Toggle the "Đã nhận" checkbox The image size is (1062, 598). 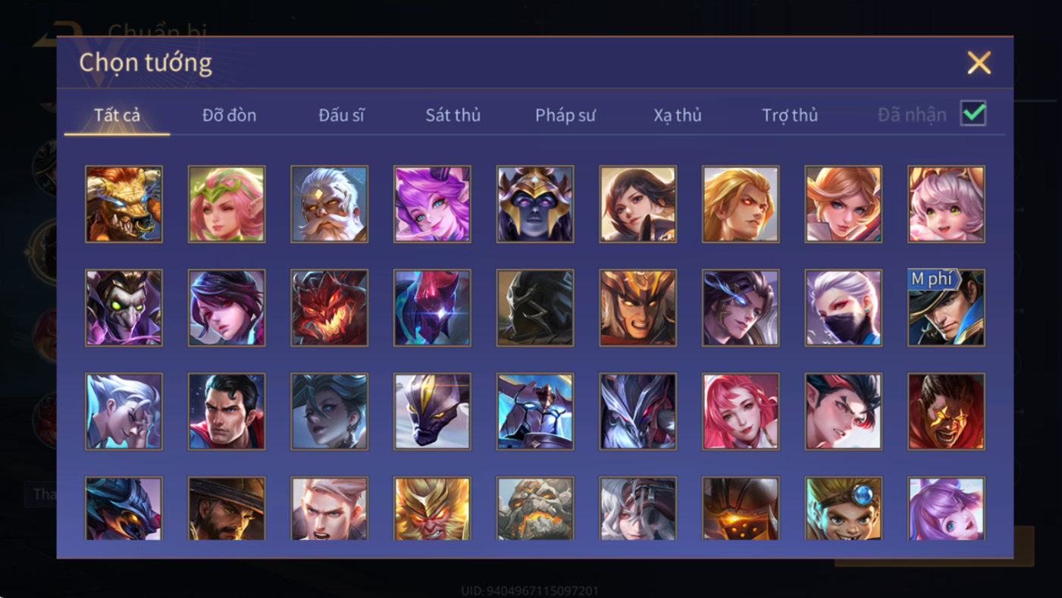[973, 114]
